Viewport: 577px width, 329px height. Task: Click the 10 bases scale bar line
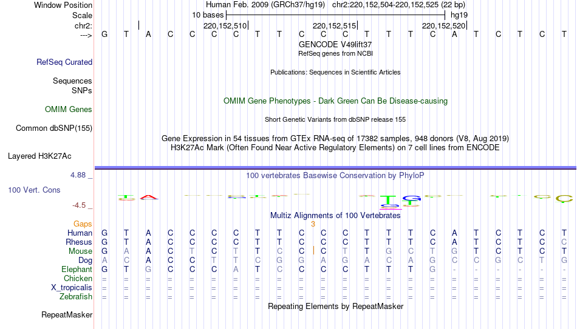click(336, 15)
